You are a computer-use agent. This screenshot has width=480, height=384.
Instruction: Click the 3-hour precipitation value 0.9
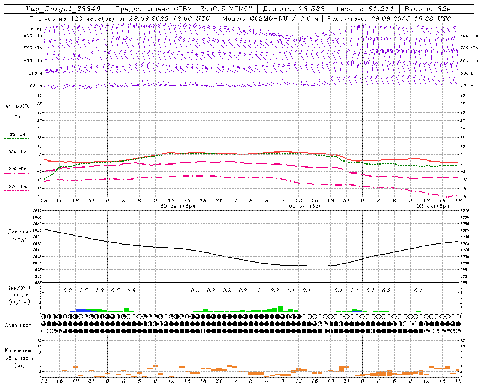click(131, 291)
